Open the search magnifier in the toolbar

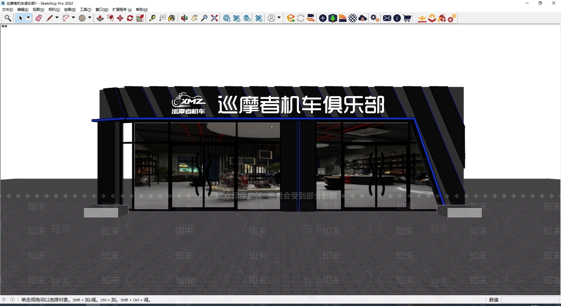click(x=8, y=18)
